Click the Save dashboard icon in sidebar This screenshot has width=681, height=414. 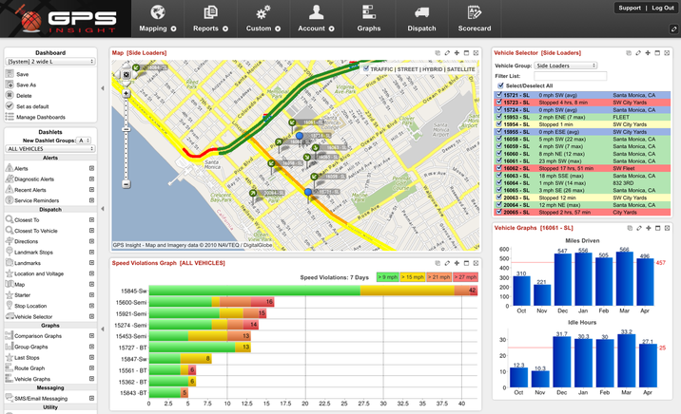pos(10,74)
